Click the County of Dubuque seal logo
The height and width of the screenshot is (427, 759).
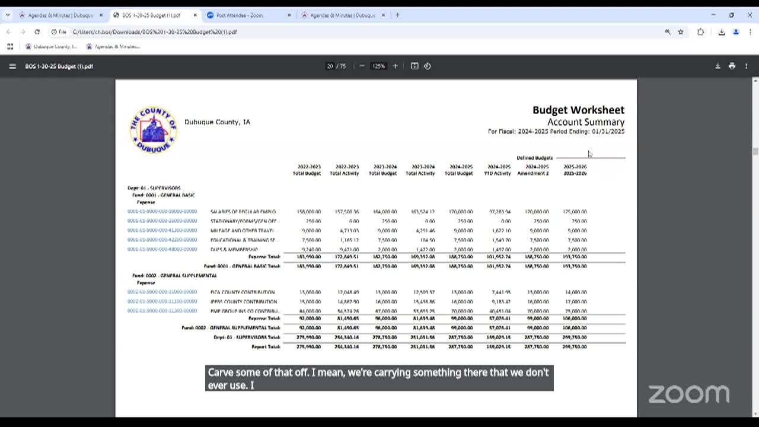pyautogui.click(x=153, y=129)
